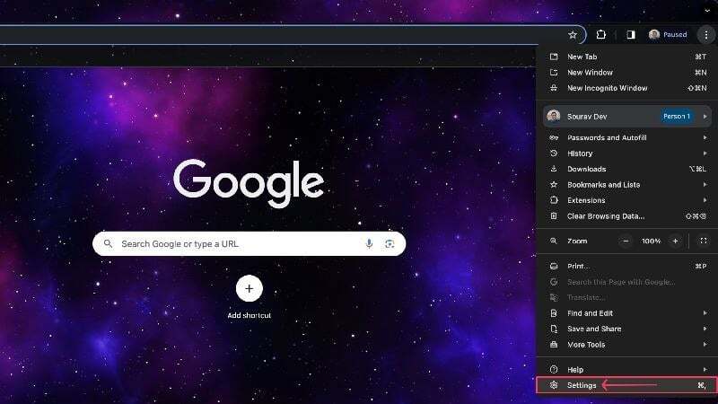Choose New Window from the menu
The image size is (718, 404).
coord(626,73)
